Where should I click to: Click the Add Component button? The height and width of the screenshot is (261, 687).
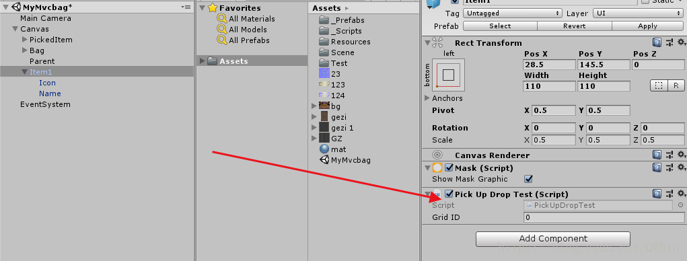[x=553, y=239]
